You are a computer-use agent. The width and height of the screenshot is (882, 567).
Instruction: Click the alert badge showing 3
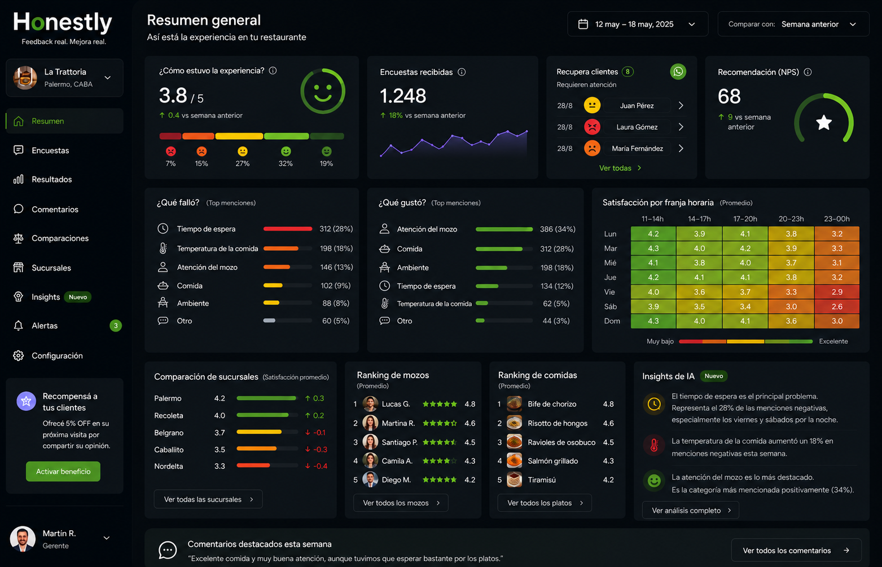(116, 326)
